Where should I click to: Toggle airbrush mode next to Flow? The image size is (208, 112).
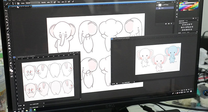(68, 2)
